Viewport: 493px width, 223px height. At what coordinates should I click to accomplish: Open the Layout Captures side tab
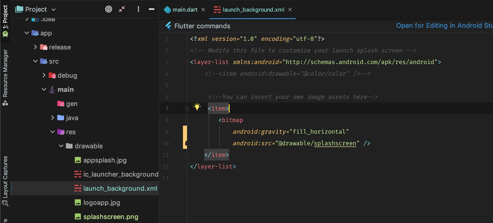pos(5,177)
